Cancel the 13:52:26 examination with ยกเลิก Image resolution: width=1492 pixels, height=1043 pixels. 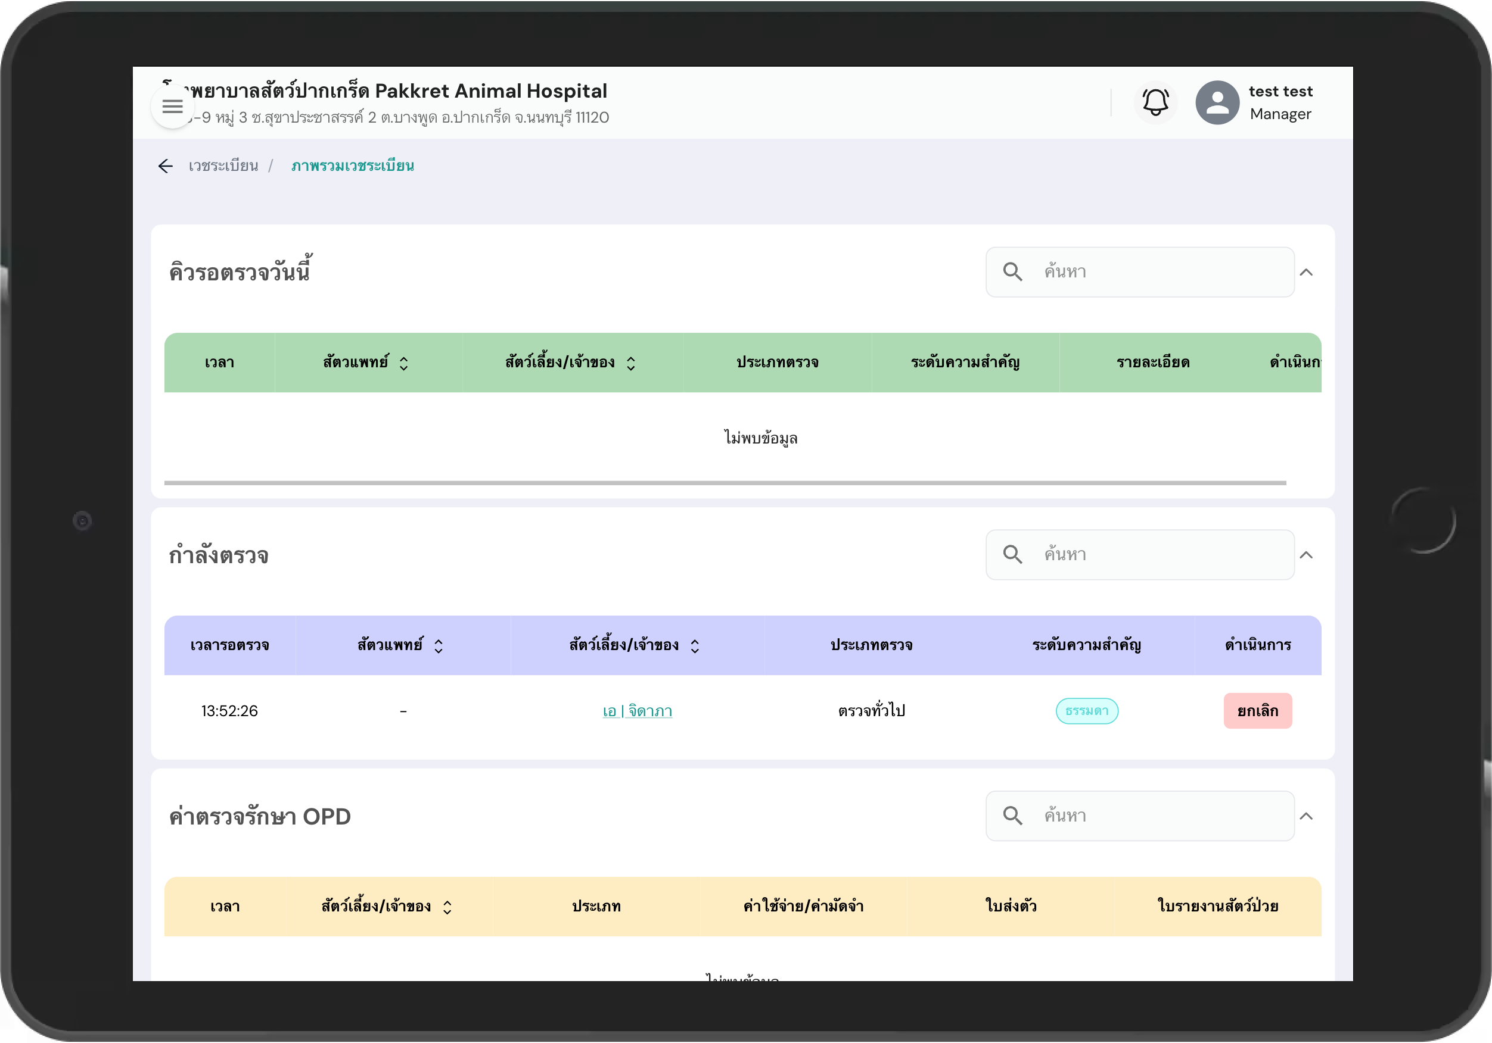tap(1257, 710)
